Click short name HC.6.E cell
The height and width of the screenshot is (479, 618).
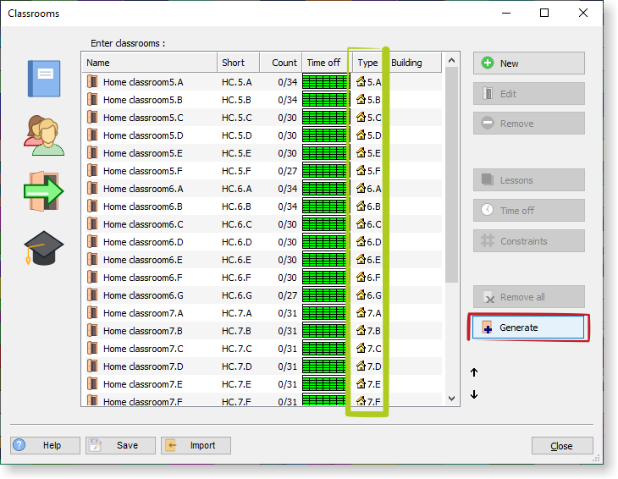[x=236, y=260]
